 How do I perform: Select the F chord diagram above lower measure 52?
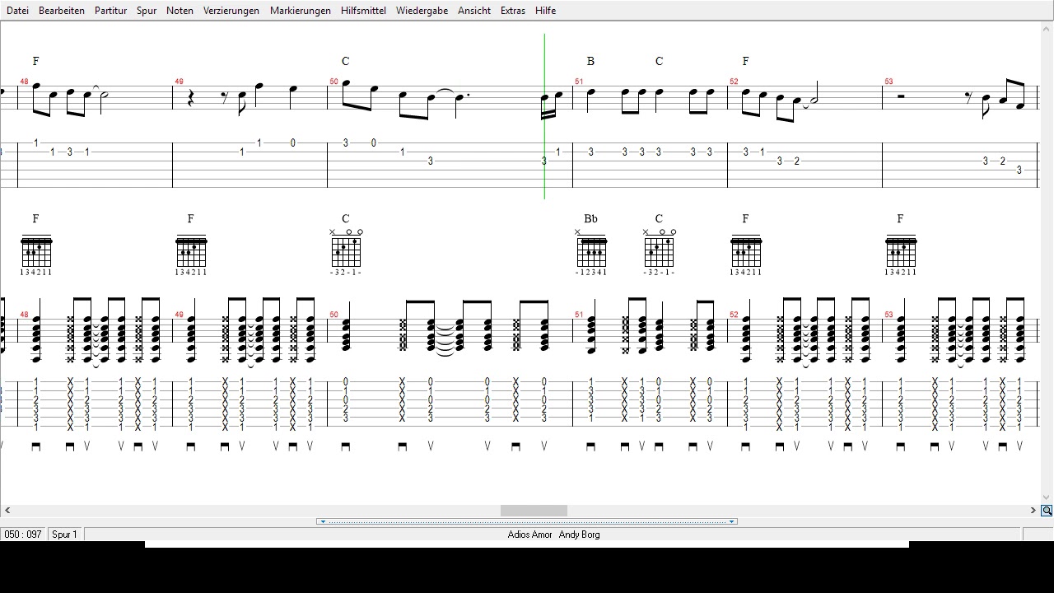746,251
